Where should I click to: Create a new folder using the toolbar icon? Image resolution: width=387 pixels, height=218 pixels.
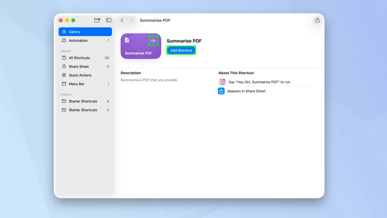click(x=97, y=20)
